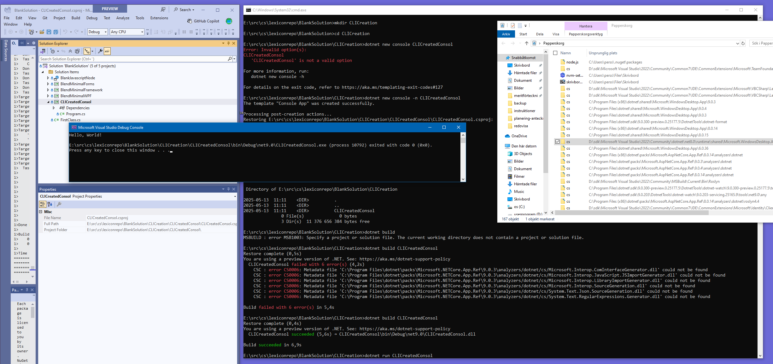Navigate up one folder in Papperskorg
This screenshot has width=773, height=364.
[526, 43]
